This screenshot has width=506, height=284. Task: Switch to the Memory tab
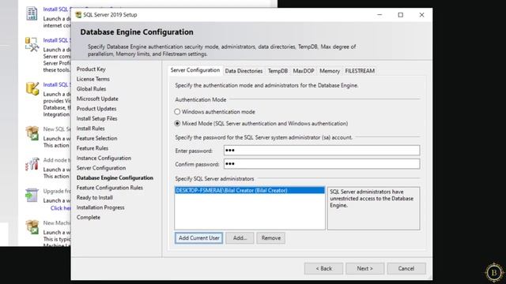330,71
